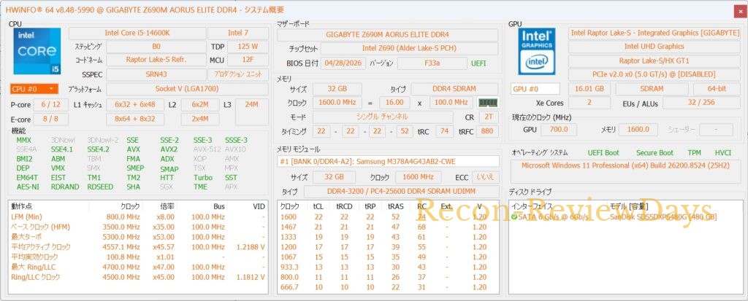
Task: Click the AES-NI feature flag
Action: (28, 187)
